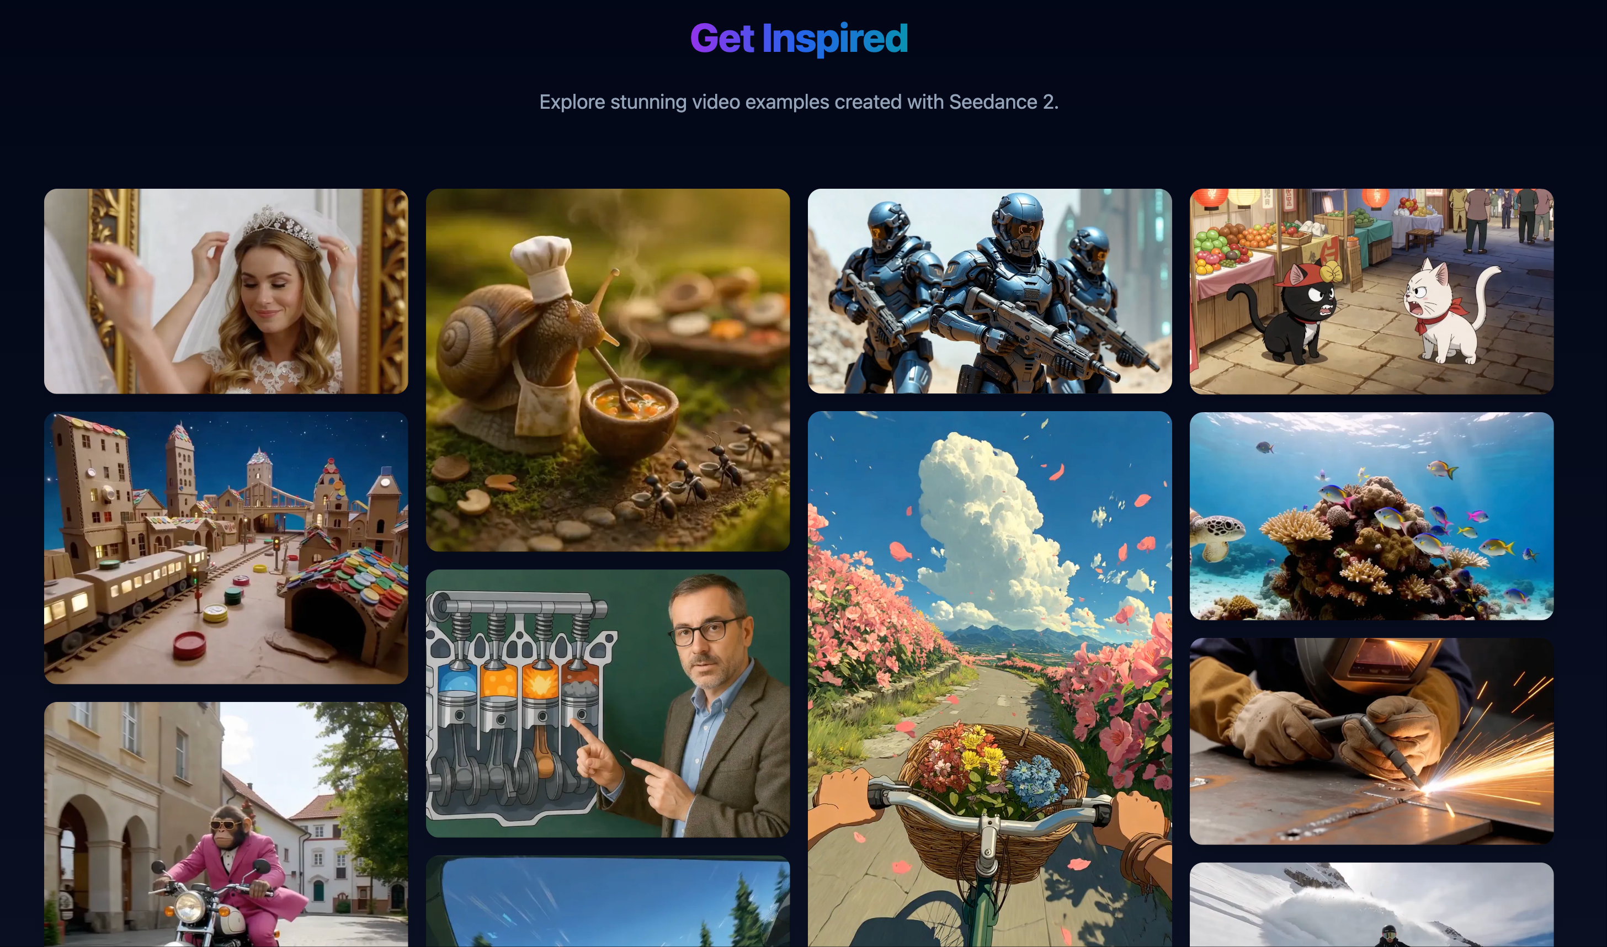Play the coral reef with turtle video
Image resolution: width=1607 pixels, height=947 pixels.
[x=1371, y=516]
